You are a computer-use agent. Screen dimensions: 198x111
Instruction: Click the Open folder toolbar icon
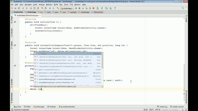(x=12, y=8)
